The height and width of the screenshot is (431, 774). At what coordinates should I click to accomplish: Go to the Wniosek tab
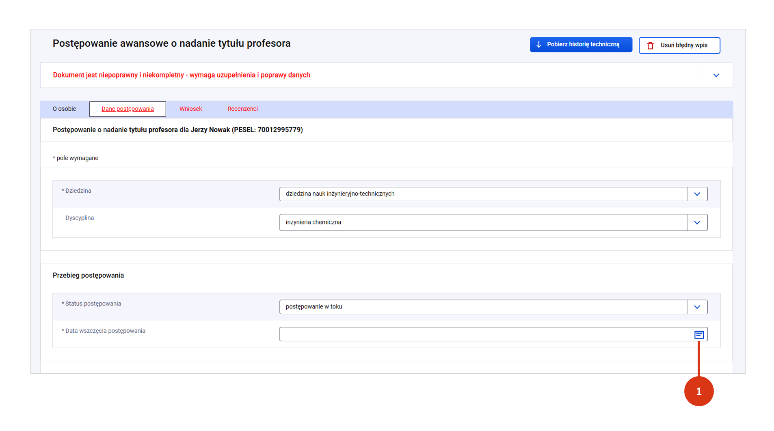[190, 109]
